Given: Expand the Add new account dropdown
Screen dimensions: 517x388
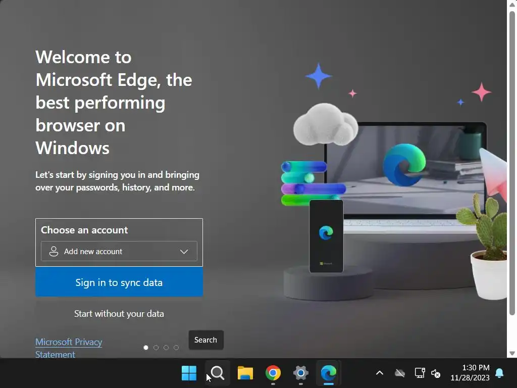Looking at the screenshot, I should coord(119,252).
